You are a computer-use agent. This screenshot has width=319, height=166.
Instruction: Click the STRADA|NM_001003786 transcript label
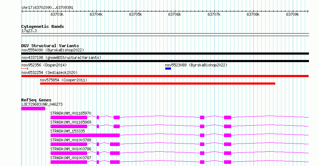(71, 149)
